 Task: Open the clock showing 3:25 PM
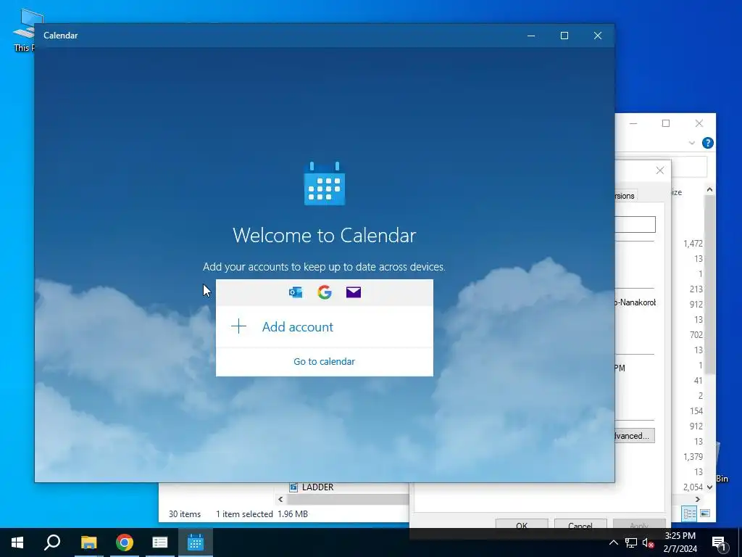tap(680, 542)
